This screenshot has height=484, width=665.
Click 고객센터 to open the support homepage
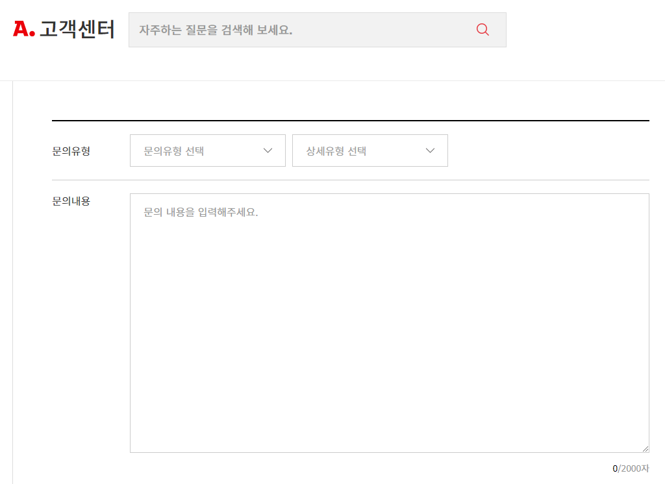point(78,29)
